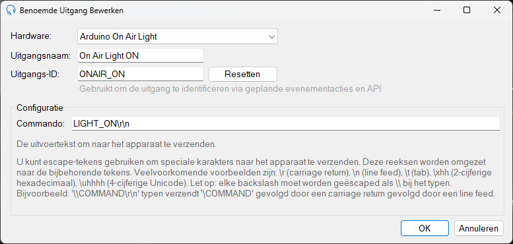
Task: Reset the output ID with Resetten
Action: point(243,74)
